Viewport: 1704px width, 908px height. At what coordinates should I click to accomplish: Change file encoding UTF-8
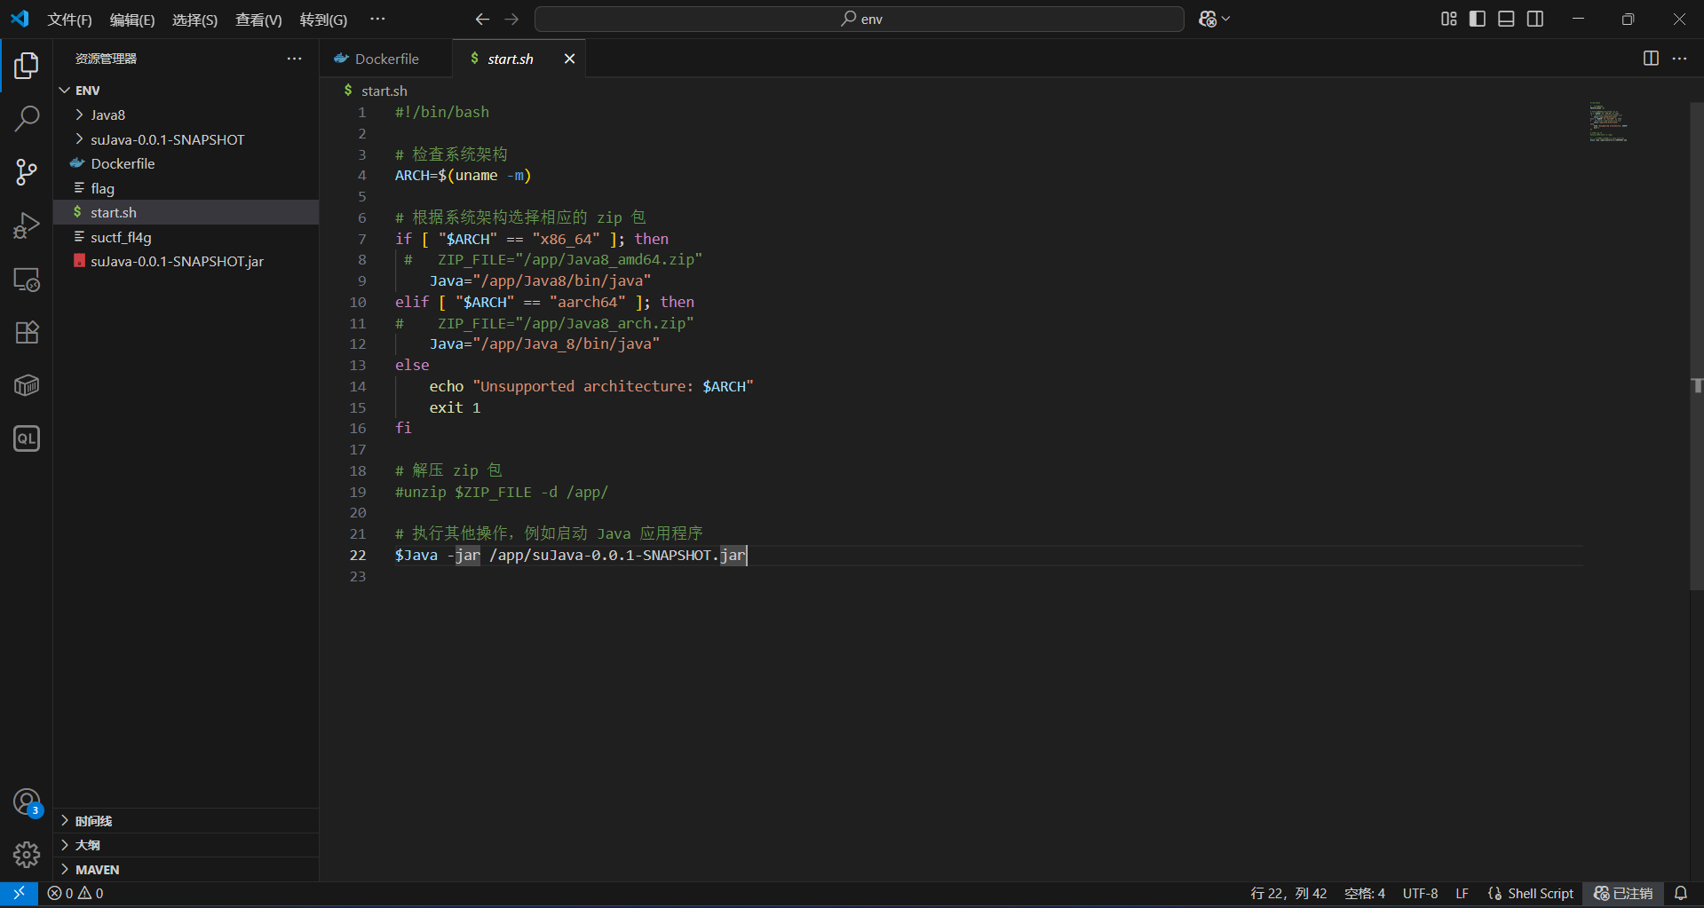[1420, 893]
